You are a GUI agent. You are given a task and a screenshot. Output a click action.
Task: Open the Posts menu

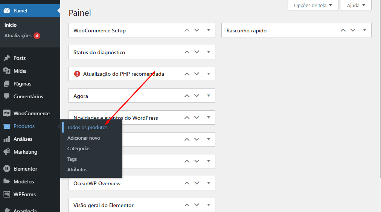tap(20, 58)
